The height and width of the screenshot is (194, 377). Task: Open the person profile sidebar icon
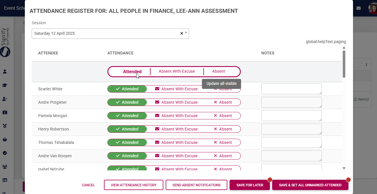[5, 72]
